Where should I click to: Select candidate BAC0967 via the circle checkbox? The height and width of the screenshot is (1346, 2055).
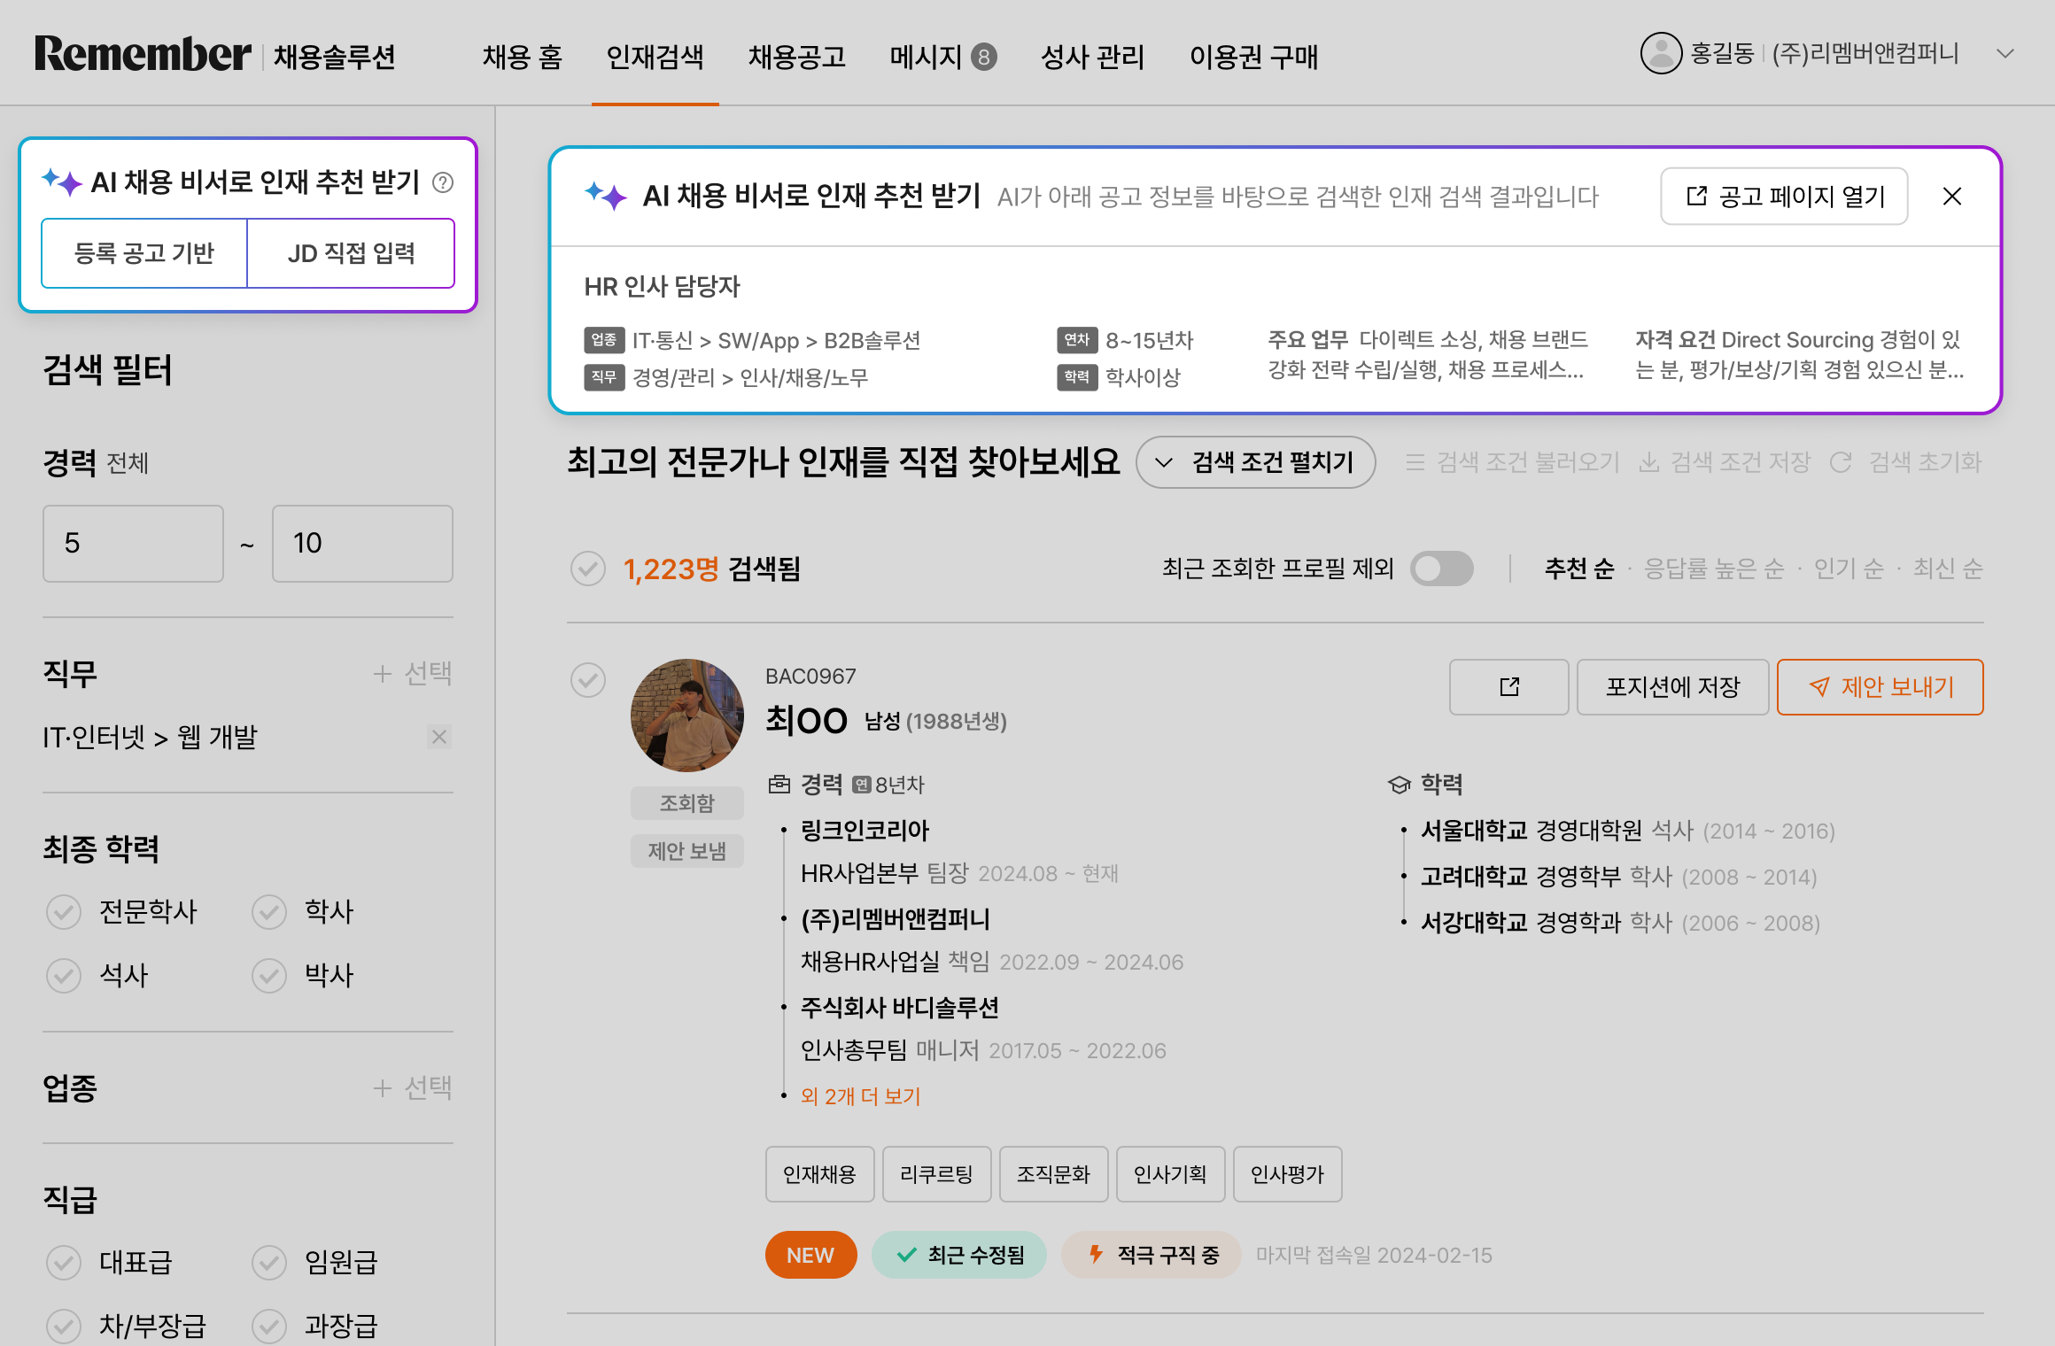click(588, 679)
